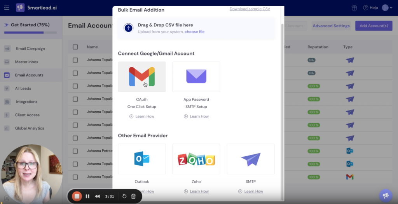Click the Add Account(s) button

(374, 26)
